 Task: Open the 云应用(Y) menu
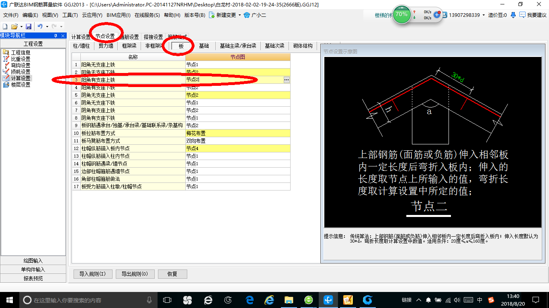92,15
